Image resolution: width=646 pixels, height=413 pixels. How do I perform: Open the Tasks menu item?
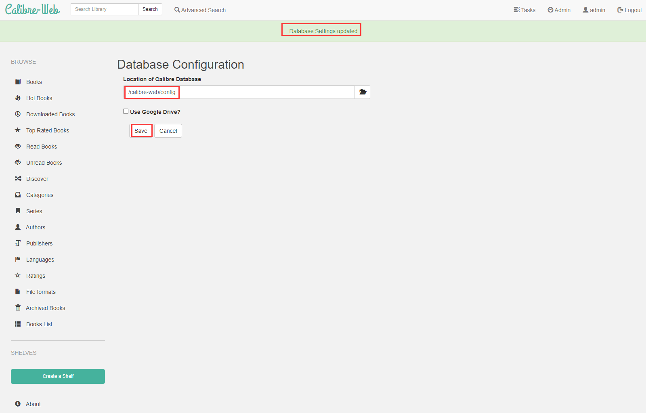pyautogui.click(x=524, y=10)
